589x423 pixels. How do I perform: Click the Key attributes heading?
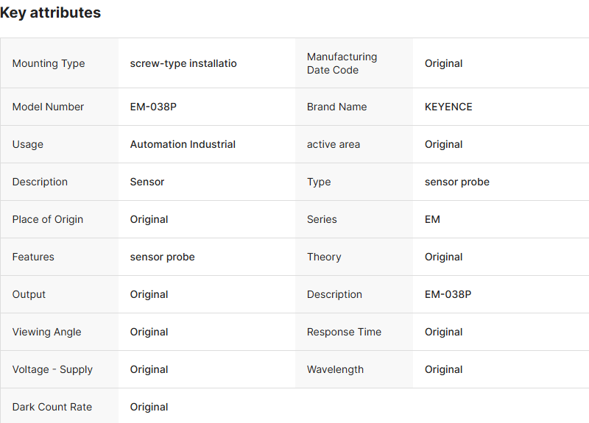[x=51, y=13]
